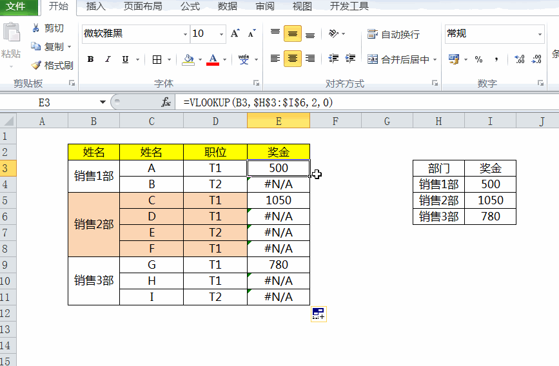The image size is (559, 366).
Task: Increase indent icon
Action: (351, 59)
